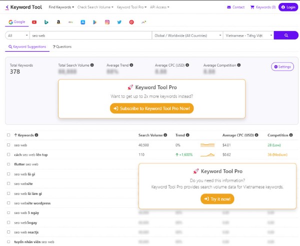Viewport: 300px width, 246px height.
Task: View trend sparkline for cách seo web lên top
Action: 207,155
